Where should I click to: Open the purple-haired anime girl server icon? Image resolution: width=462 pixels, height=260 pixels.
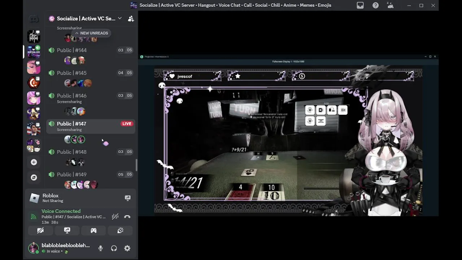point(34,98)
